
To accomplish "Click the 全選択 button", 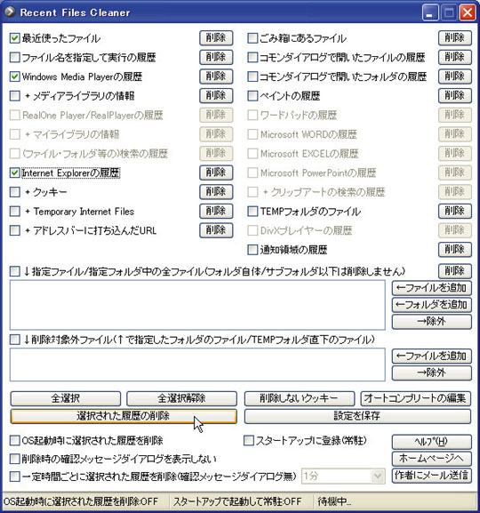I will coord(66,398).
